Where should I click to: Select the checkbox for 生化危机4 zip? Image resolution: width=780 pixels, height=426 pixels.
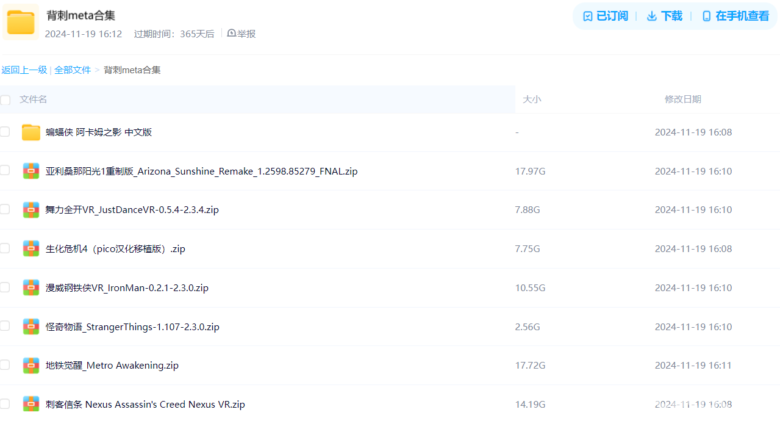pos(5,248)
